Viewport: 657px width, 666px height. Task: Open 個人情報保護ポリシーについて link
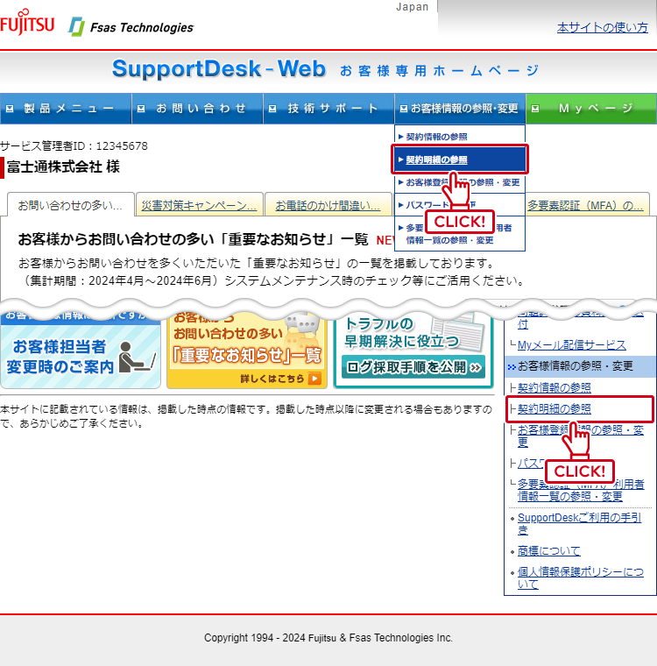[x=581, y=577]
